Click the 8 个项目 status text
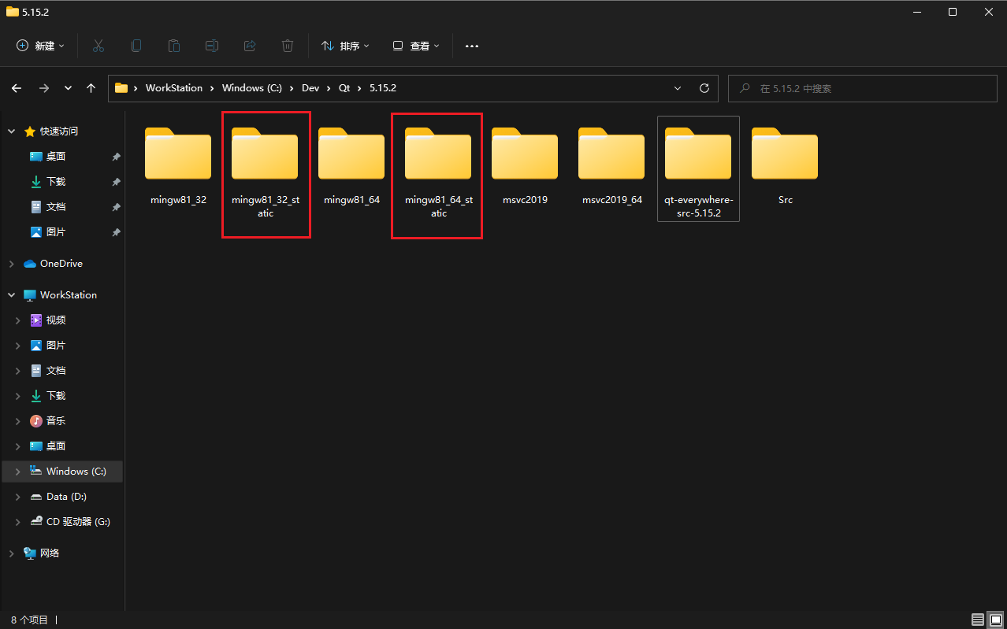 point(29,620)
